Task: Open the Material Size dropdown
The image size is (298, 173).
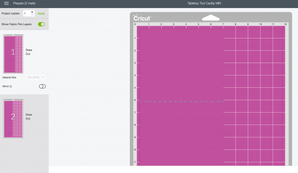Action: click(36, 77)
